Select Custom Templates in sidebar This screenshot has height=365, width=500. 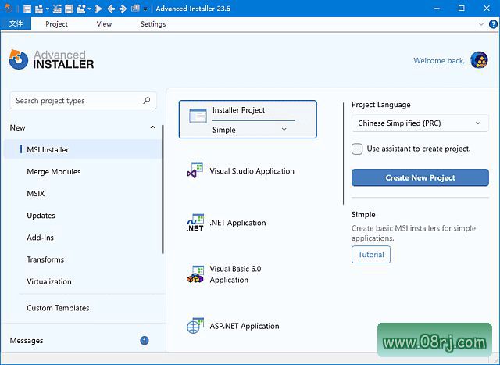58,308
